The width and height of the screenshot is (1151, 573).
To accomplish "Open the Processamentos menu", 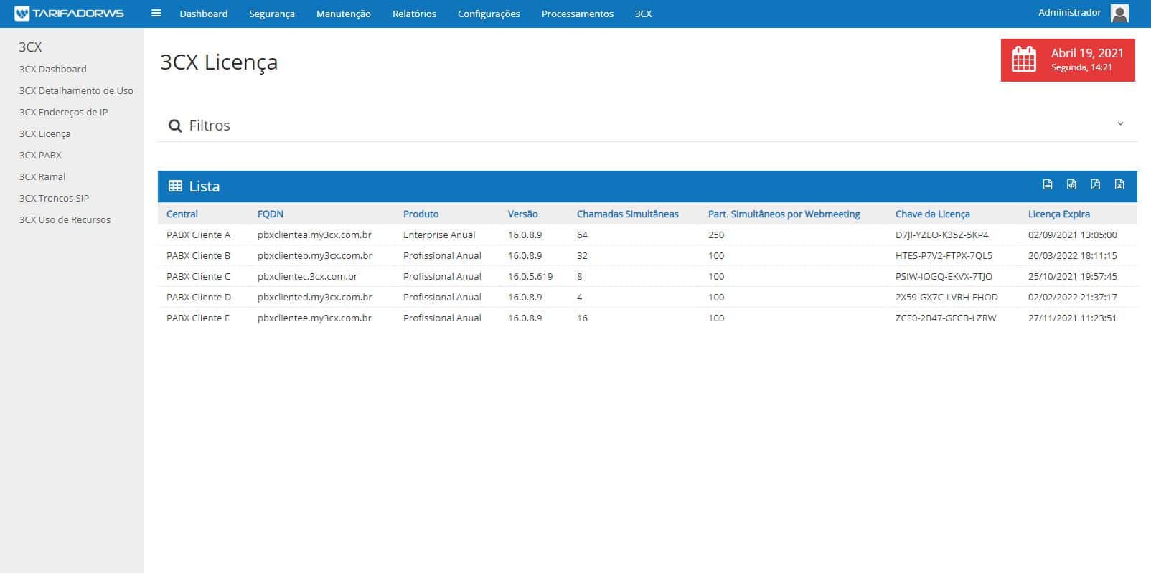I will 578,14.
